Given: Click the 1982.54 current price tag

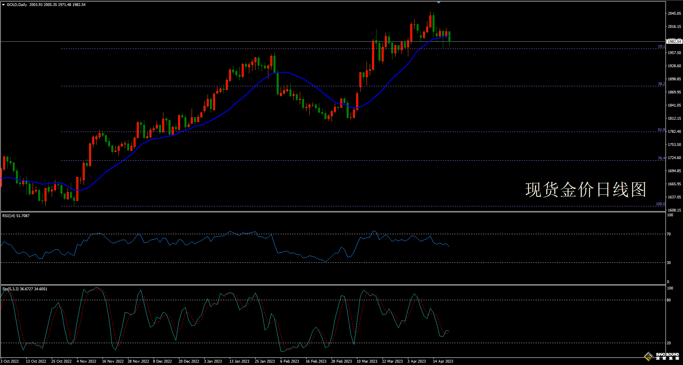Looking at the screenshot, I should point(674,41).
